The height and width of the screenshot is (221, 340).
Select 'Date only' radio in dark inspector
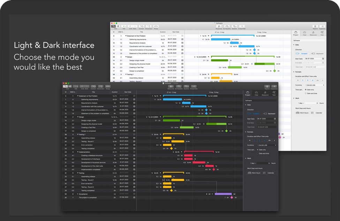pos(258,150)
